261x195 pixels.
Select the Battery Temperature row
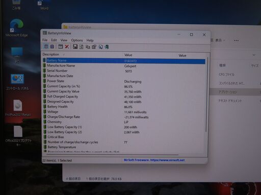[124, 147]
